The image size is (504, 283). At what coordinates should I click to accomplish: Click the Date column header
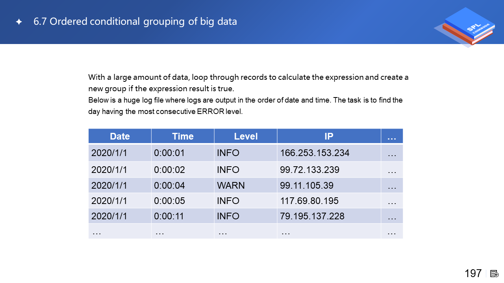click(x=120, y=136)
